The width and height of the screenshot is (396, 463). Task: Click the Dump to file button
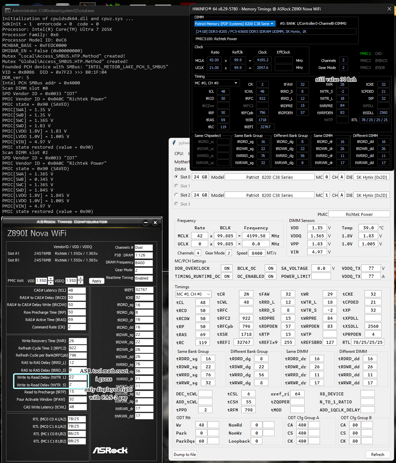(x=185, y=454)
